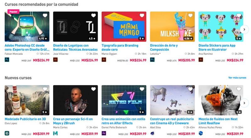
Task: Toggle favorite heart on Milkshake art direction course
Action: 190,16
